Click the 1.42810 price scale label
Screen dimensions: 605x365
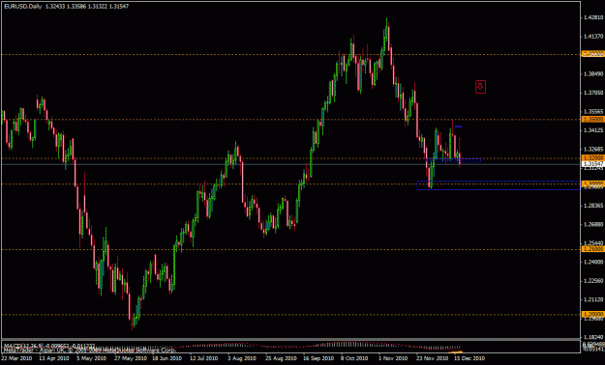click(593, 17)
